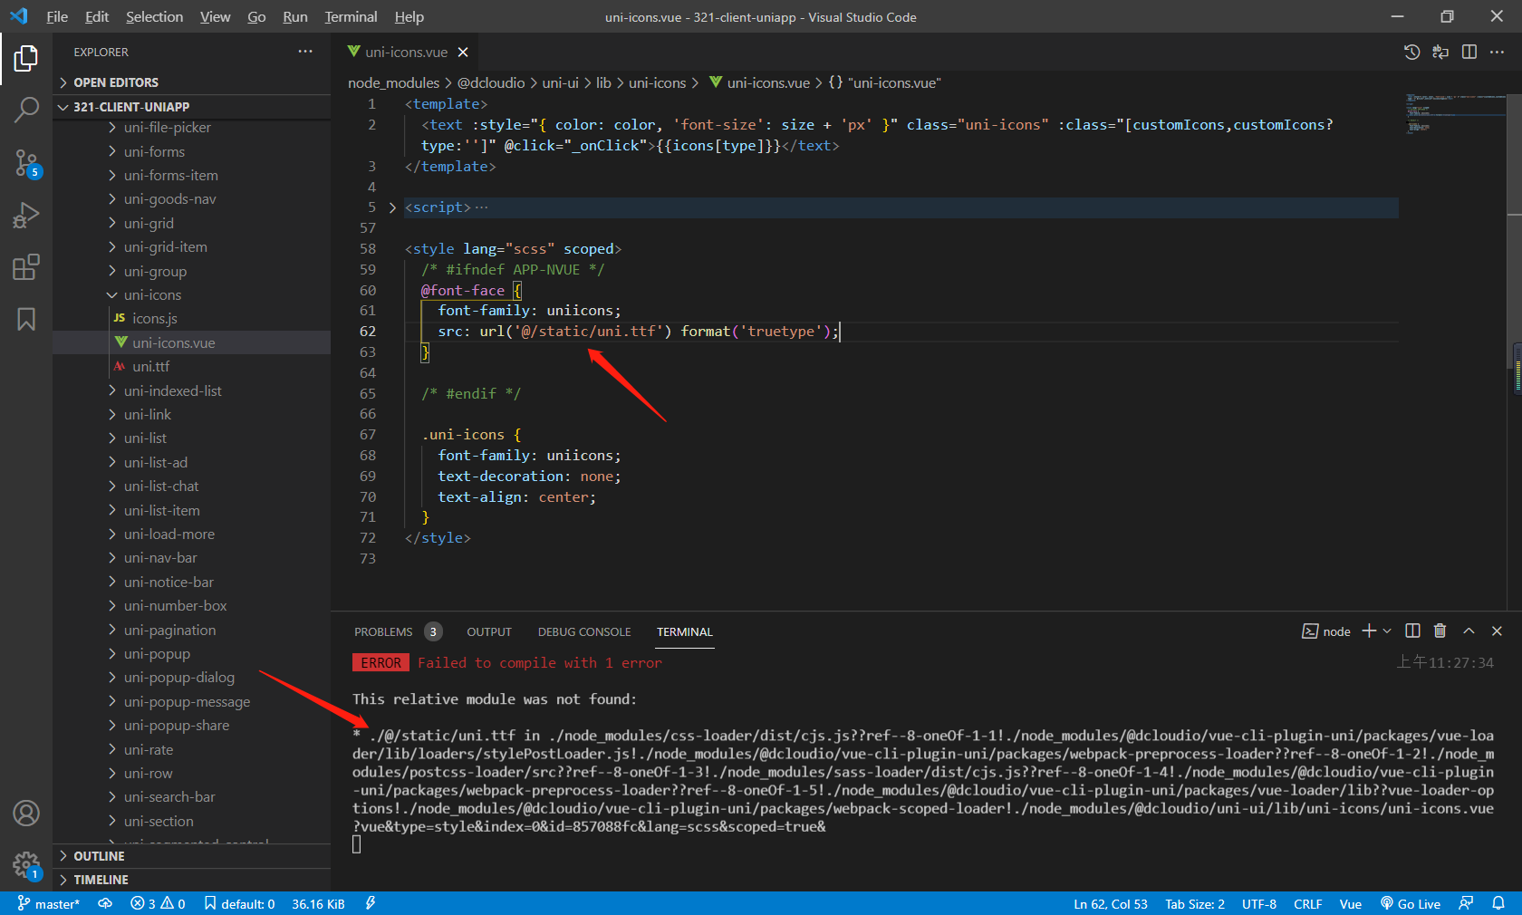
Task: Change the Vue language mode
Action: click(1350, 903)
